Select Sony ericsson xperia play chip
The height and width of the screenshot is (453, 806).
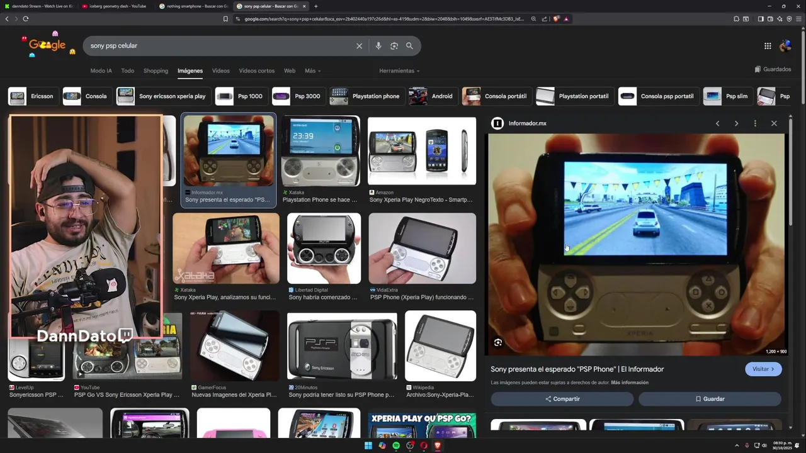[x=164, y=96]
